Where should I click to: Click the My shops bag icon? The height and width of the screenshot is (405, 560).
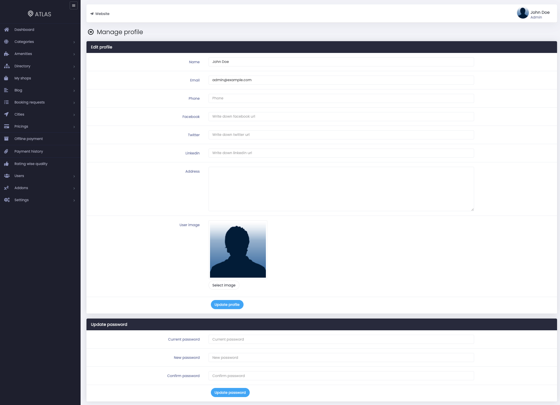[6, 78]
